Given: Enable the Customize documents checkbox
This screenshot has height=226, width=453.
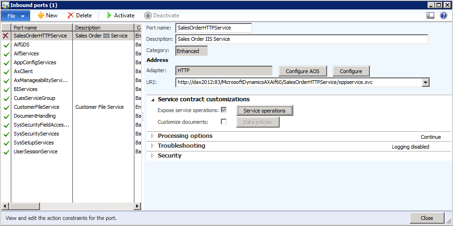Looking at the screenshot, I should click(x=224, y=122).
